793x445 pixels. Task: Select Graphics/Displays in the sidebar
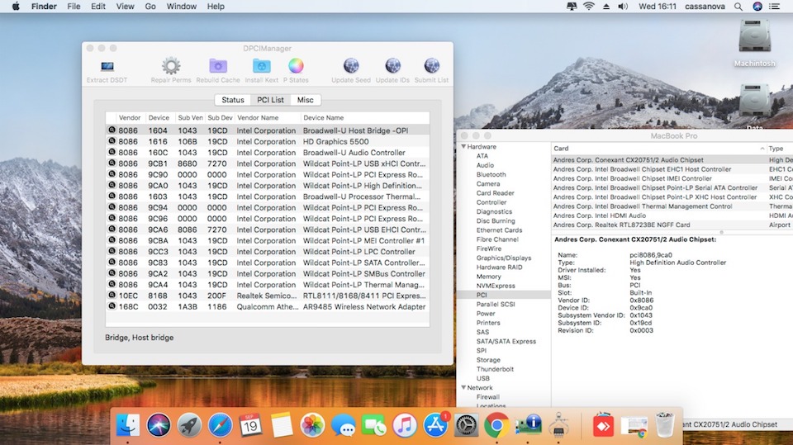(503, 258)
